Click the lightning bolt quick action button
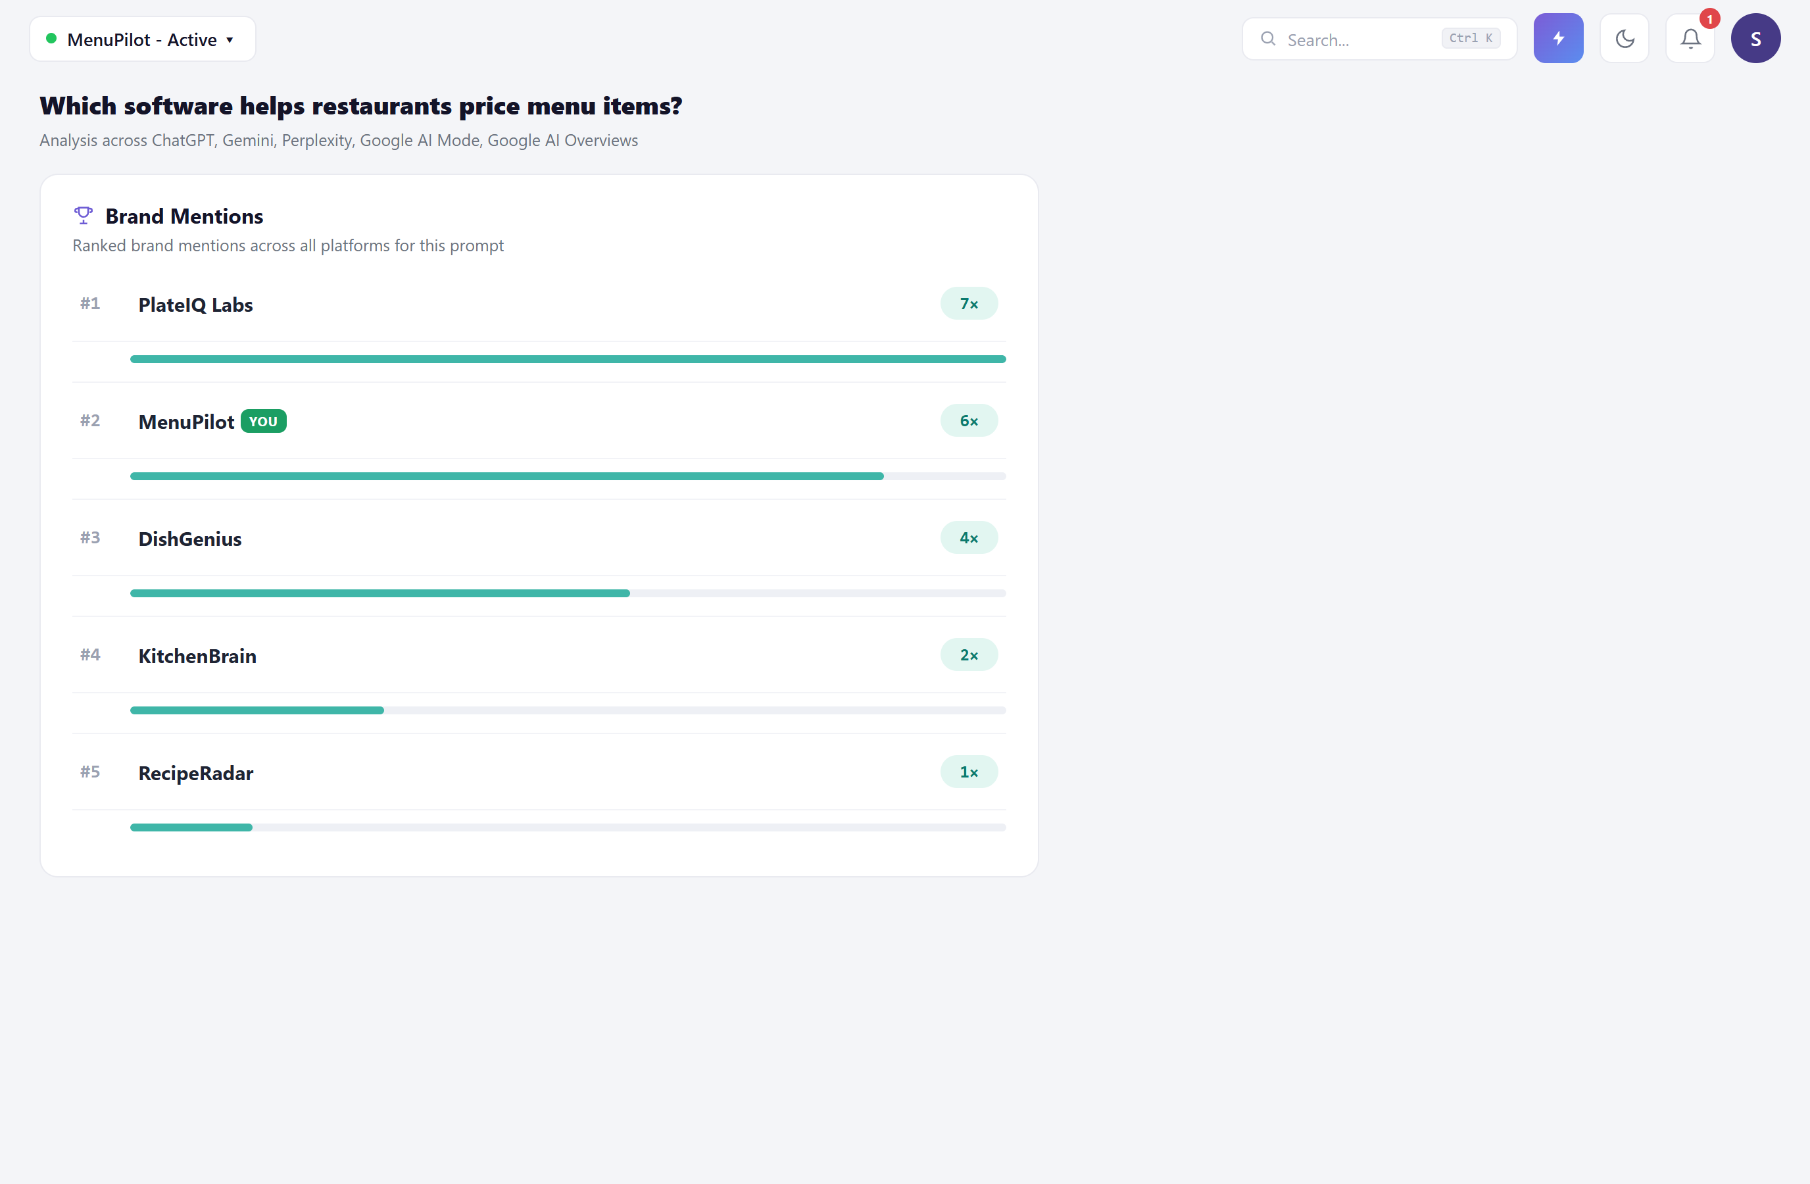This screenshot has height=1184, width=1810. 1558,38
